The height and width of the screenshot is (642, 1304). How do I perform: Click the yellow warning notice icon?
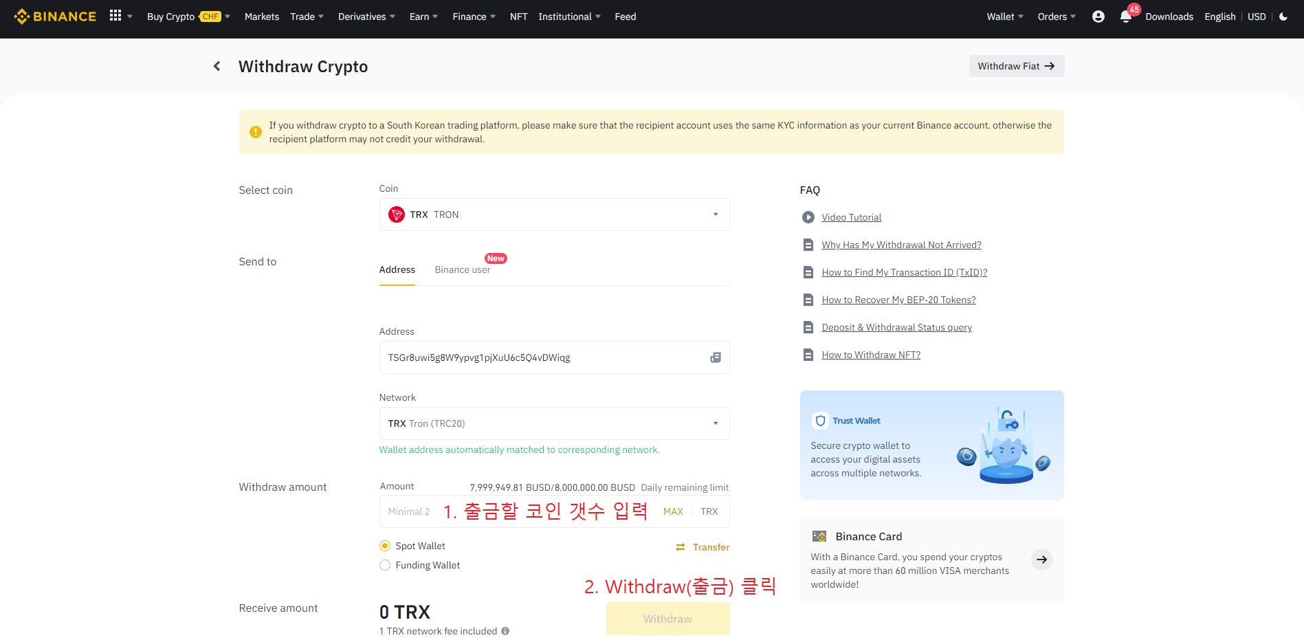click(x=256, y=132)
